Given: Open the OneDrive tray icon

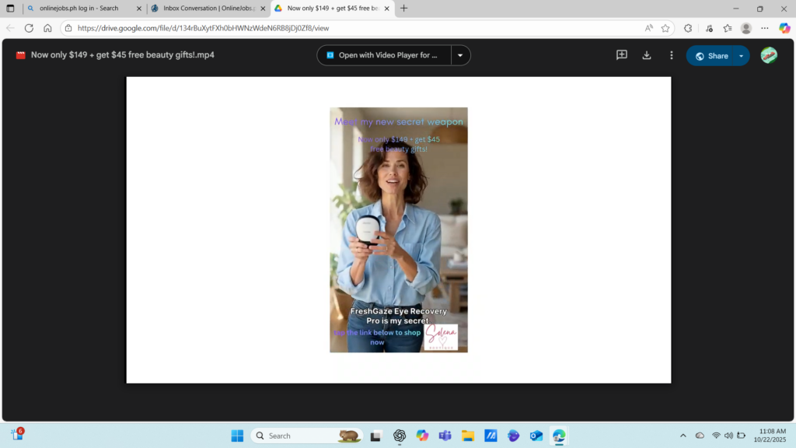Looking at the screenshot, I should tap(700, 436).
